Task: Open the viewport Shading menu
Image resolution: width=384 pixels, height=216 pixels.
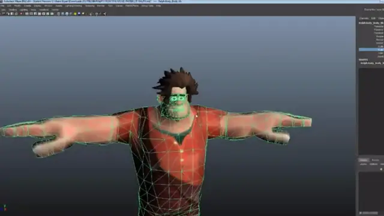Action: coord(13,10)
